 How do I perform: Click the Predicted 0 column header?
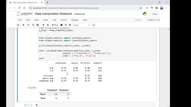coord(52,90)
